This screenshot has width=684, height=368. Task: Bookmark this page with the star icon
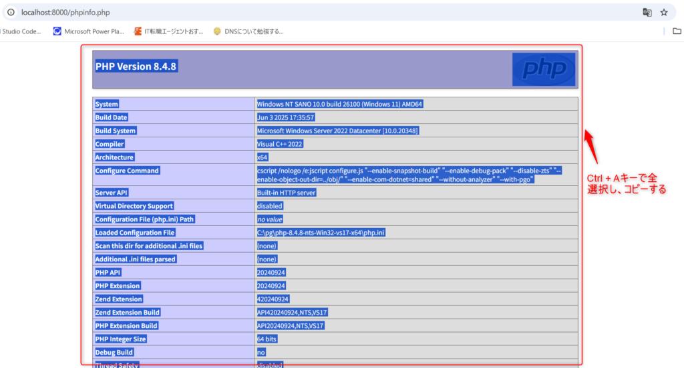pyautogui.click(x=664, y=12)
